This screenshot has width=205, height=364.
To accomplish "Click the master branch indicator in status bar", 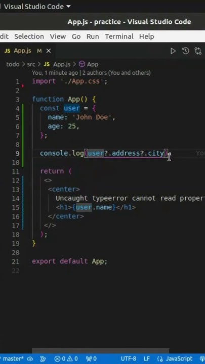I will 13,358.
